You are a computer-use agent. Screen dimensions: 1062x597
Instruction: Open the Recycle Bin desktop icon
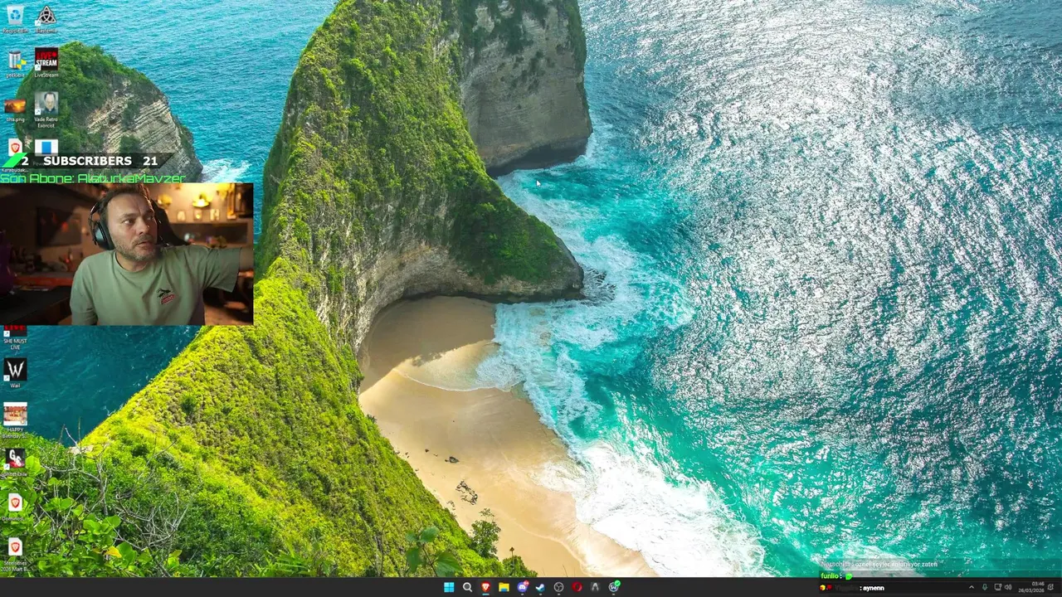click(15, 19)
